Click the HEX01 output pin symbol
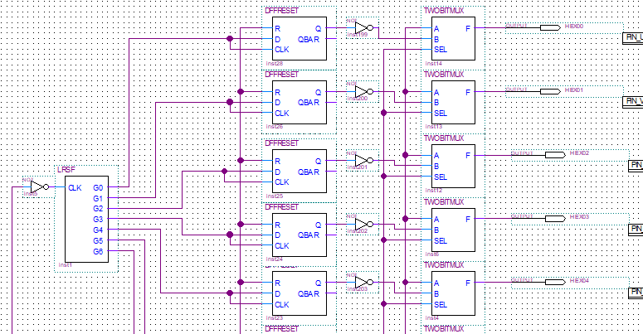The width and height of the screenshot is (643, 334). (x=550, y=91)
